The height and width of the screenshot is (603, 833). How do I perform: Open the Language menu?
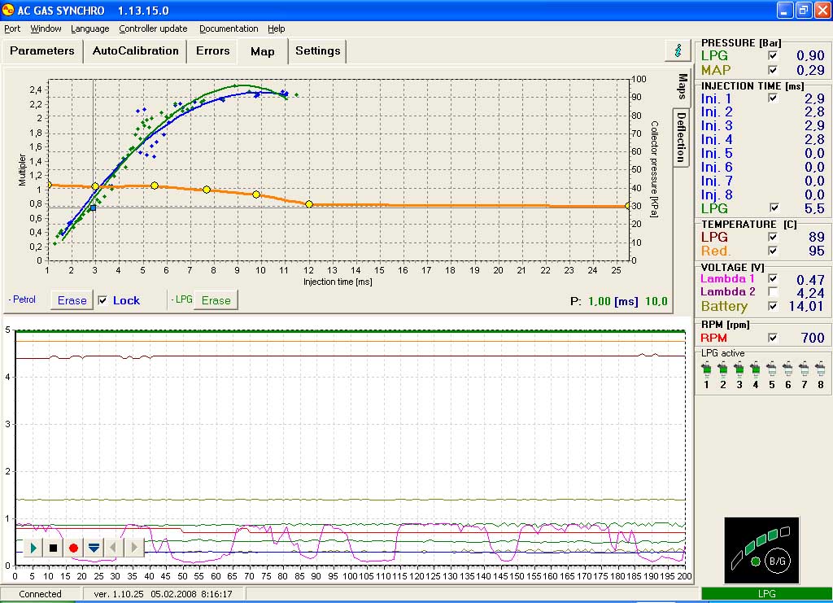[89, 28]
